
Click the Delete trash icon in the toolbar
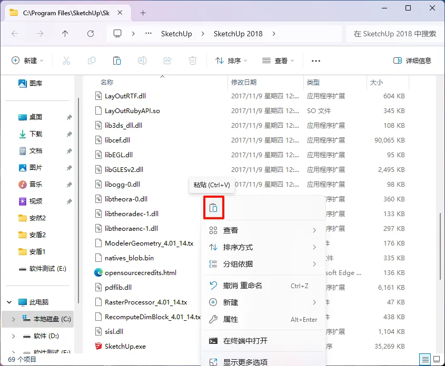193,60
